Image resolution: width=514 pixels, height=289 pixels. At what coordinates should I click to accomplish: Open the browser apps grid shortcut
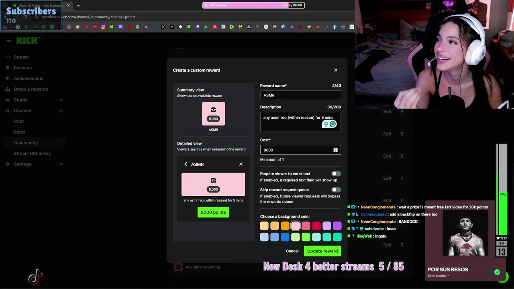[5, 27]
